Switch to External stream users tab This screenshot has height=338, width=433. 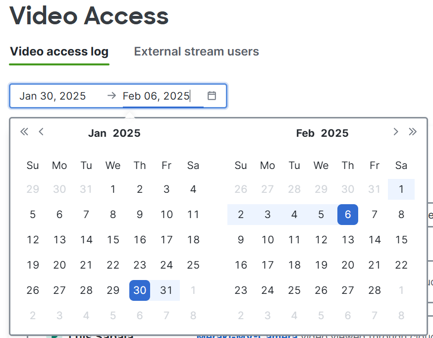pos(196,52)
